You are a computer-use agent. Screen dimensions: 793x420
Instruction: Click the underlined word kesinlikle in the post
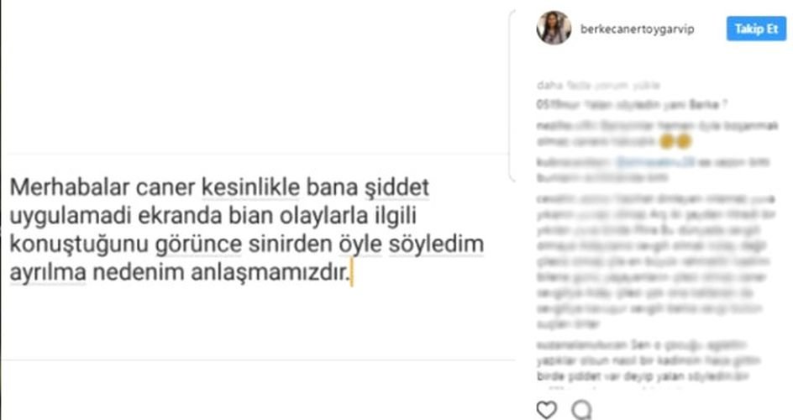coord(251,187)
